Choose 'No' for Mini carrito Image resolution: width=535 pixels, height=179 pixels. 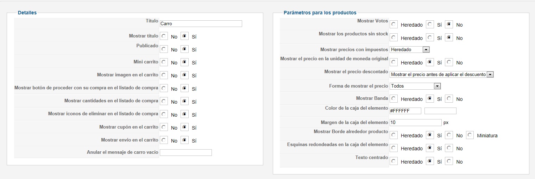[x=164, y=62]
